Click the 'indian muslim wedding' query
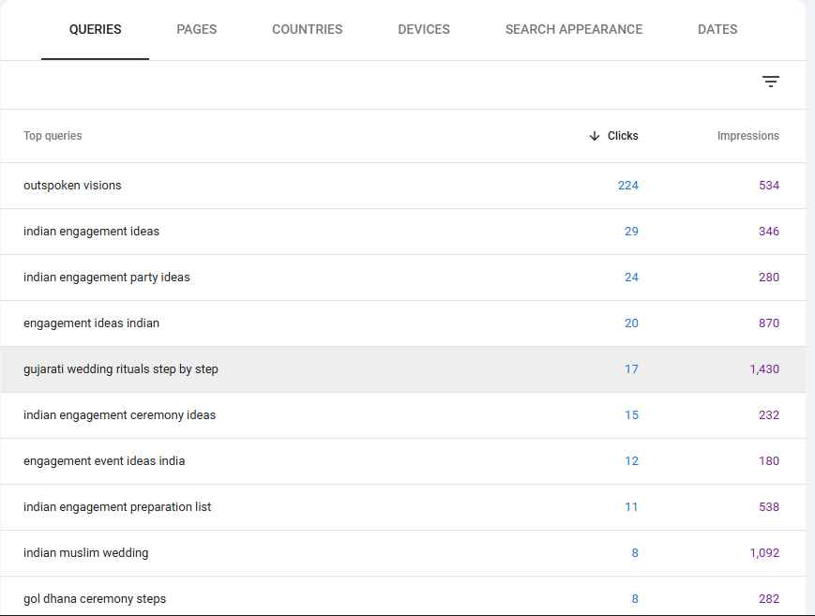This screenshot has width=815, height=616. [x=85, y=553]
